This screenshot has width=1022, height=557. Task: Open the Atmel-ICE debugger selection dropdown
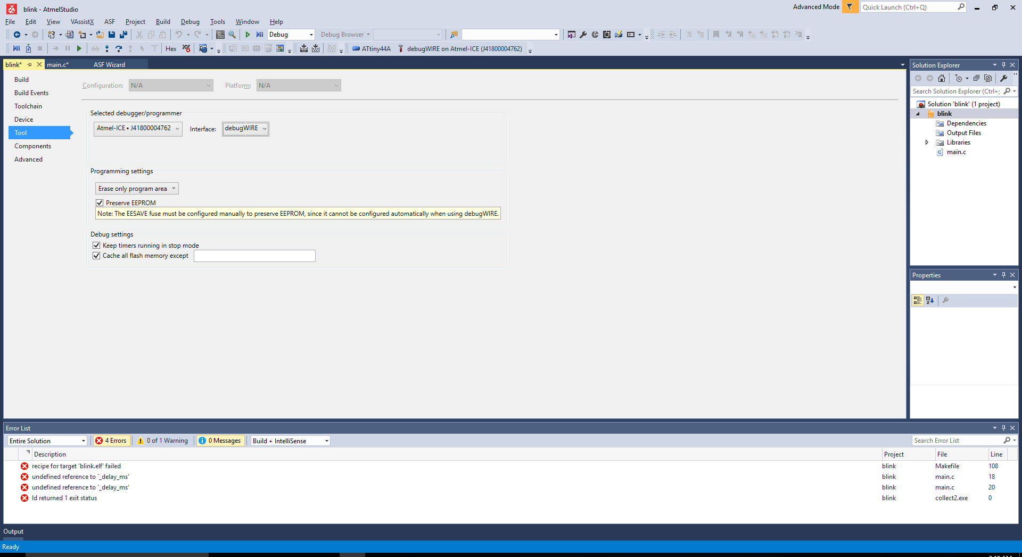[x=138, y=129]
